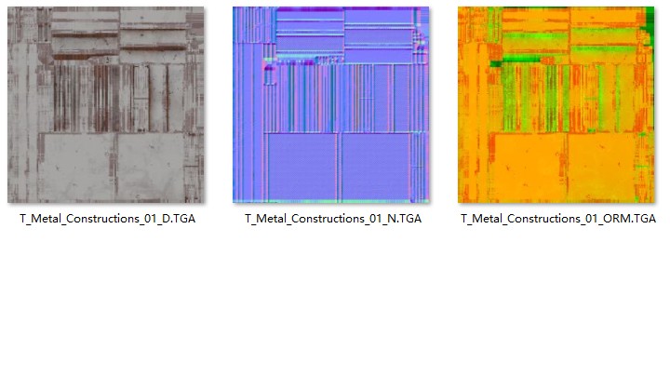Click the ORM map's file name text
The height and width of the screenshot is (377, 670).
click(x=558, y=220)
